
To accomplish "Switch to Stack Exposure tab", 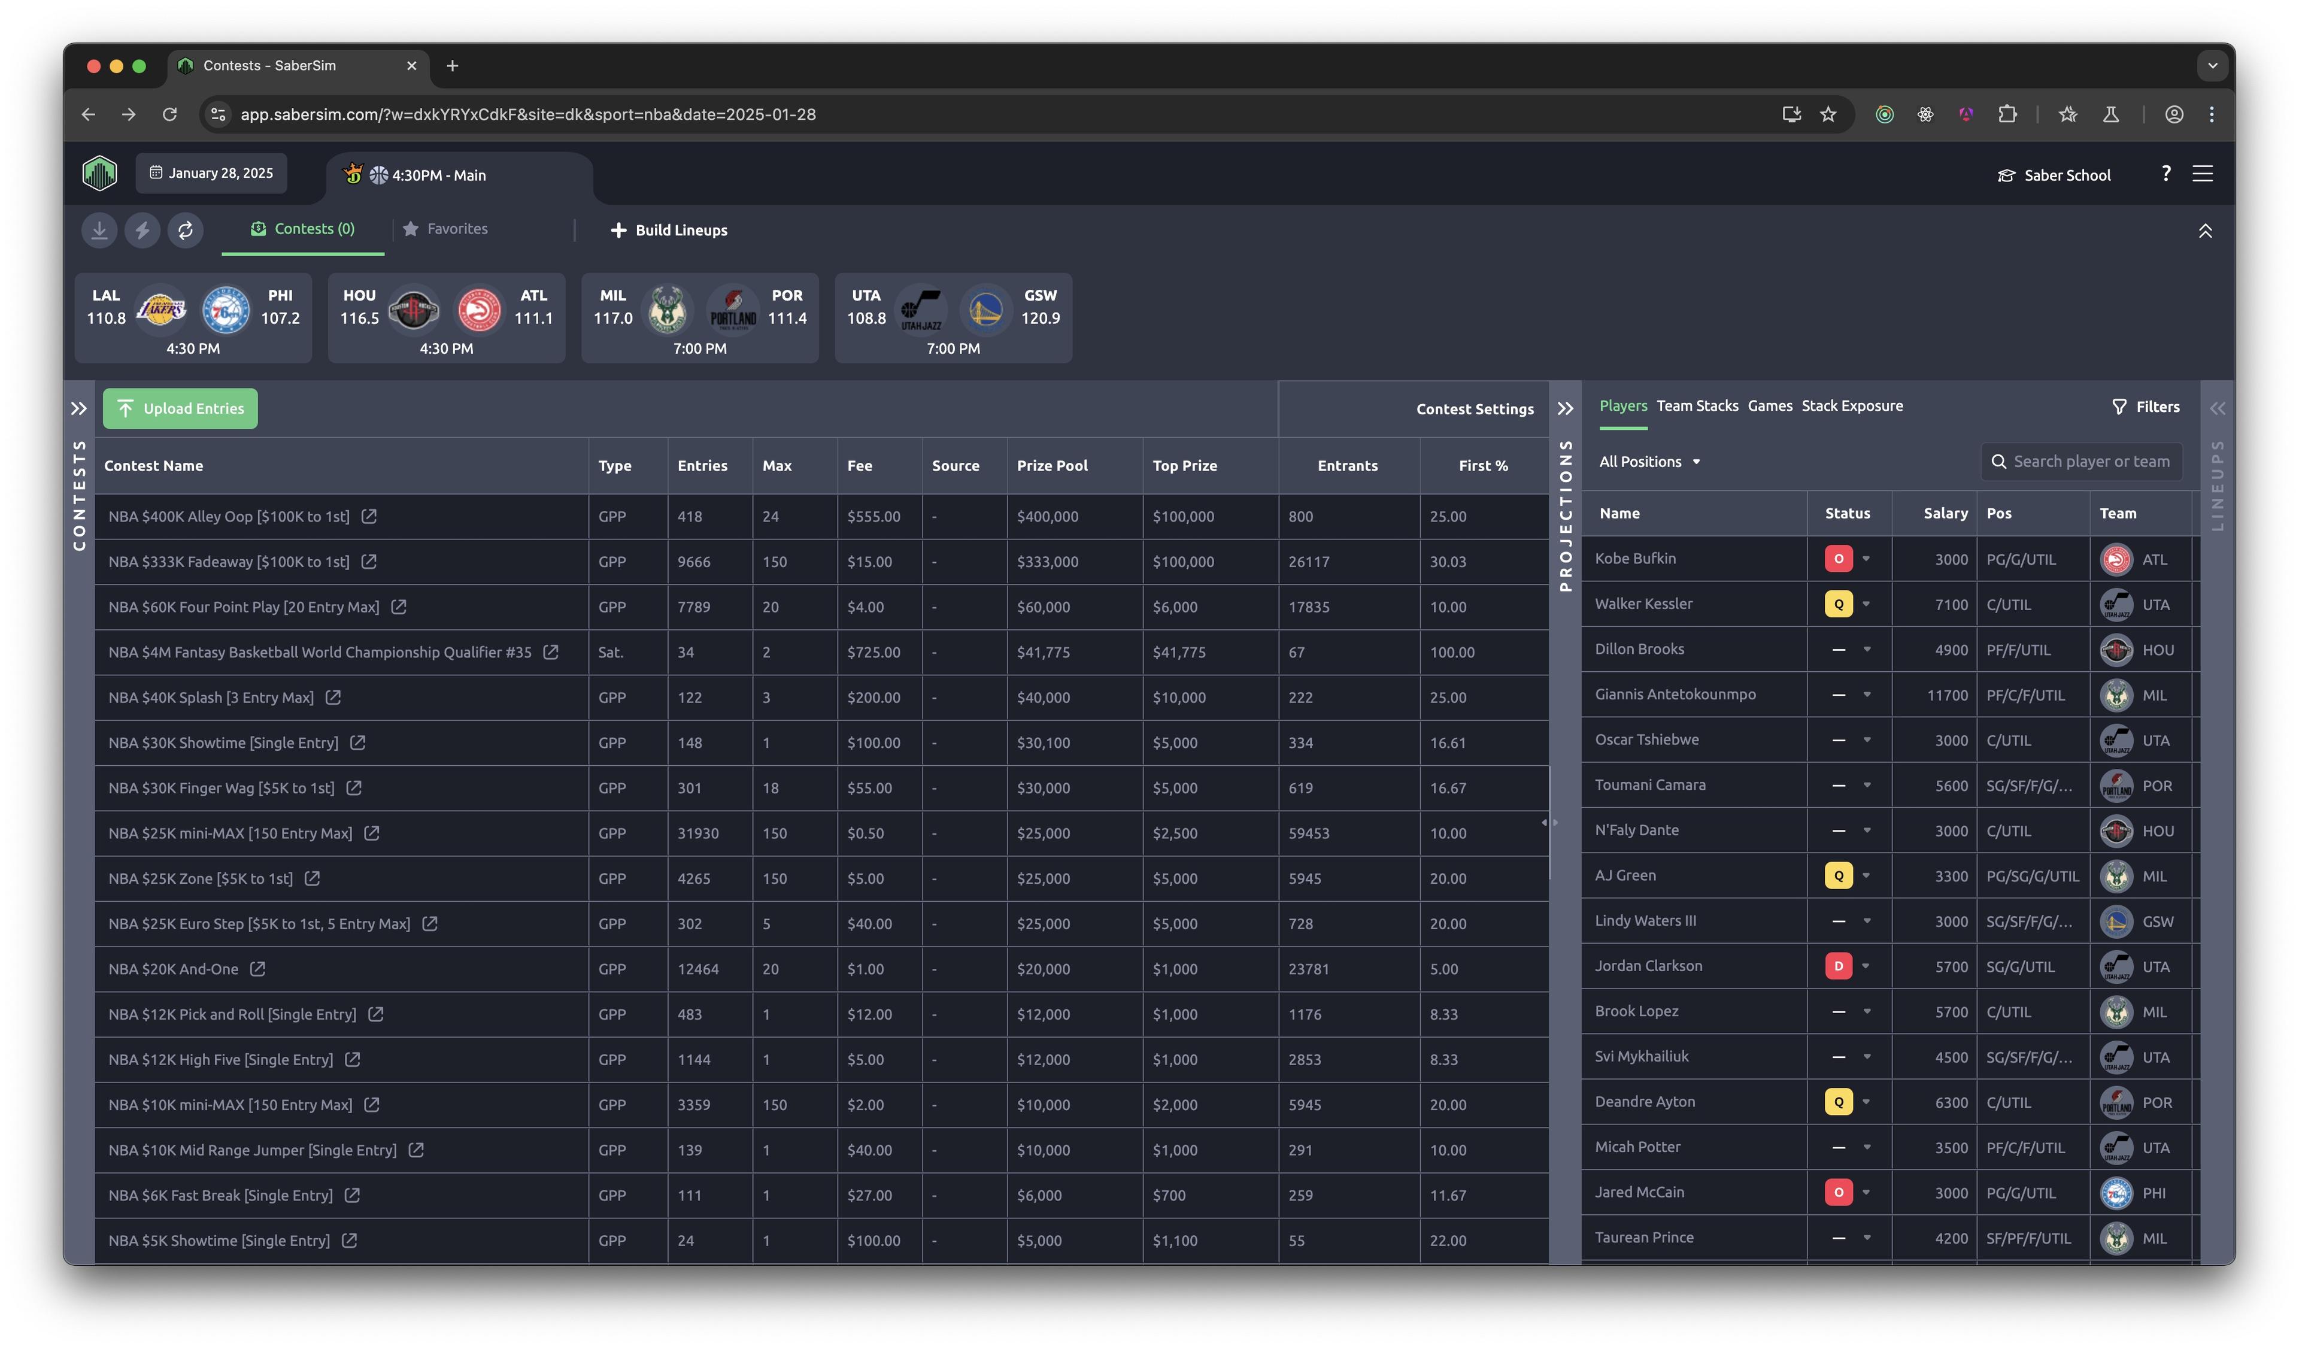I will tap(1852, 406).
